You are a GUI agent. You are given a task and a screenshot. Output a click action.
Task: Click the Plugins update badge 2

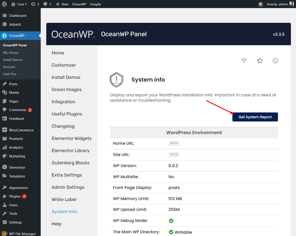(24, 196)
